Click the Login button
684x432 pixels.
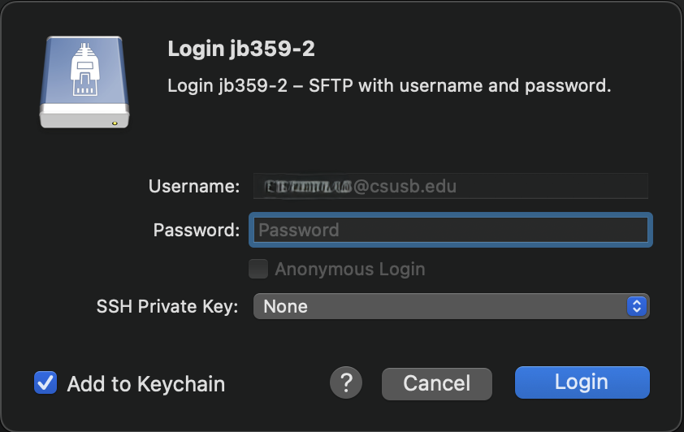tap(582, 382)
